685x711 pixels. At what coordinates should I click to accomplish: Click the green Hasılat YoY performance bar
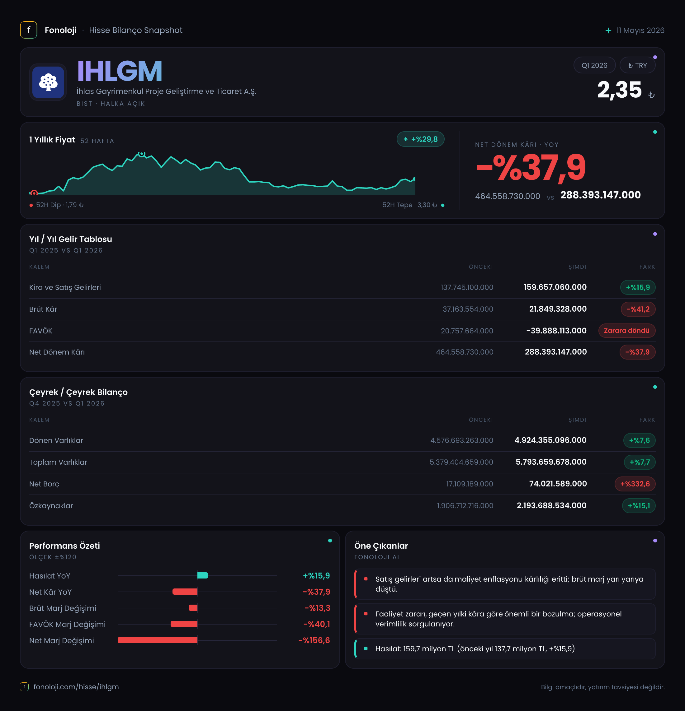coord(203,576)
